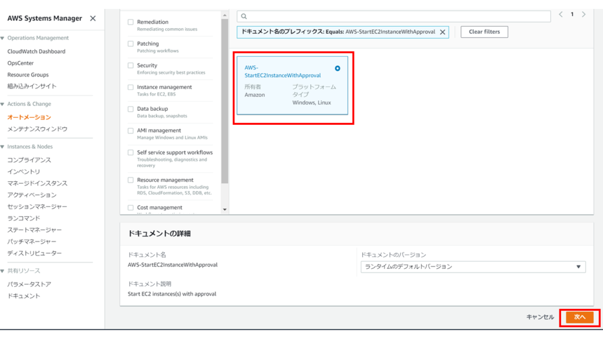Collapse the Operations Management section

tap(4, 38)
